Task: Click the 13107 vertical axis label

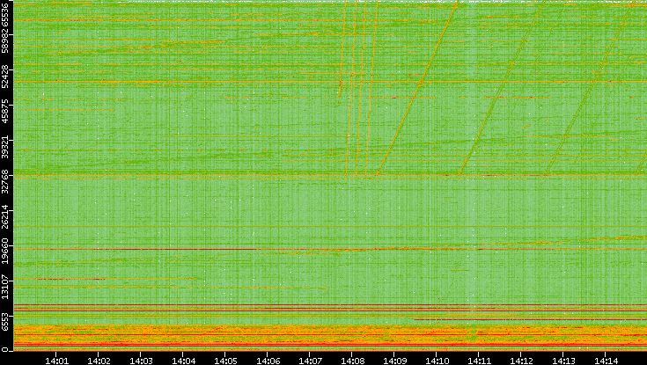Action: coord(4,286)
